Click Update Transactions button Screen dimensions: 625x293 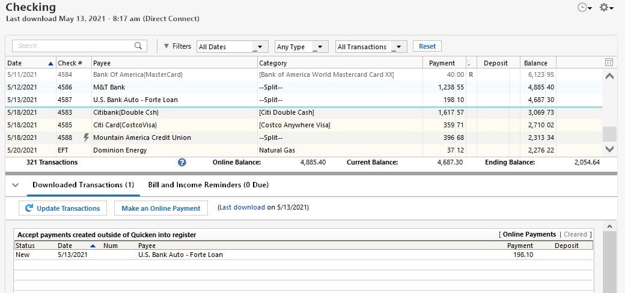coord(62,208)
